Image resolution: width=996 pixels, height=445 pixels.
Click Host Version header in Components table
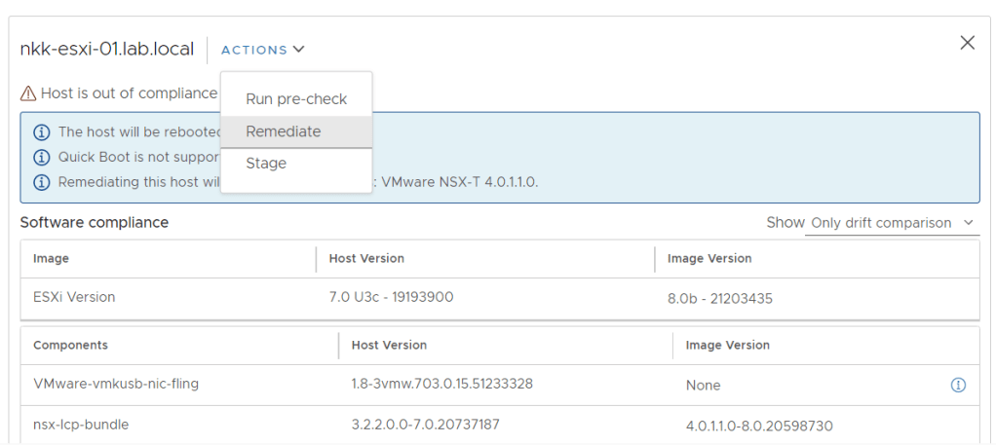pyautogui.click(x=389, y=345)
